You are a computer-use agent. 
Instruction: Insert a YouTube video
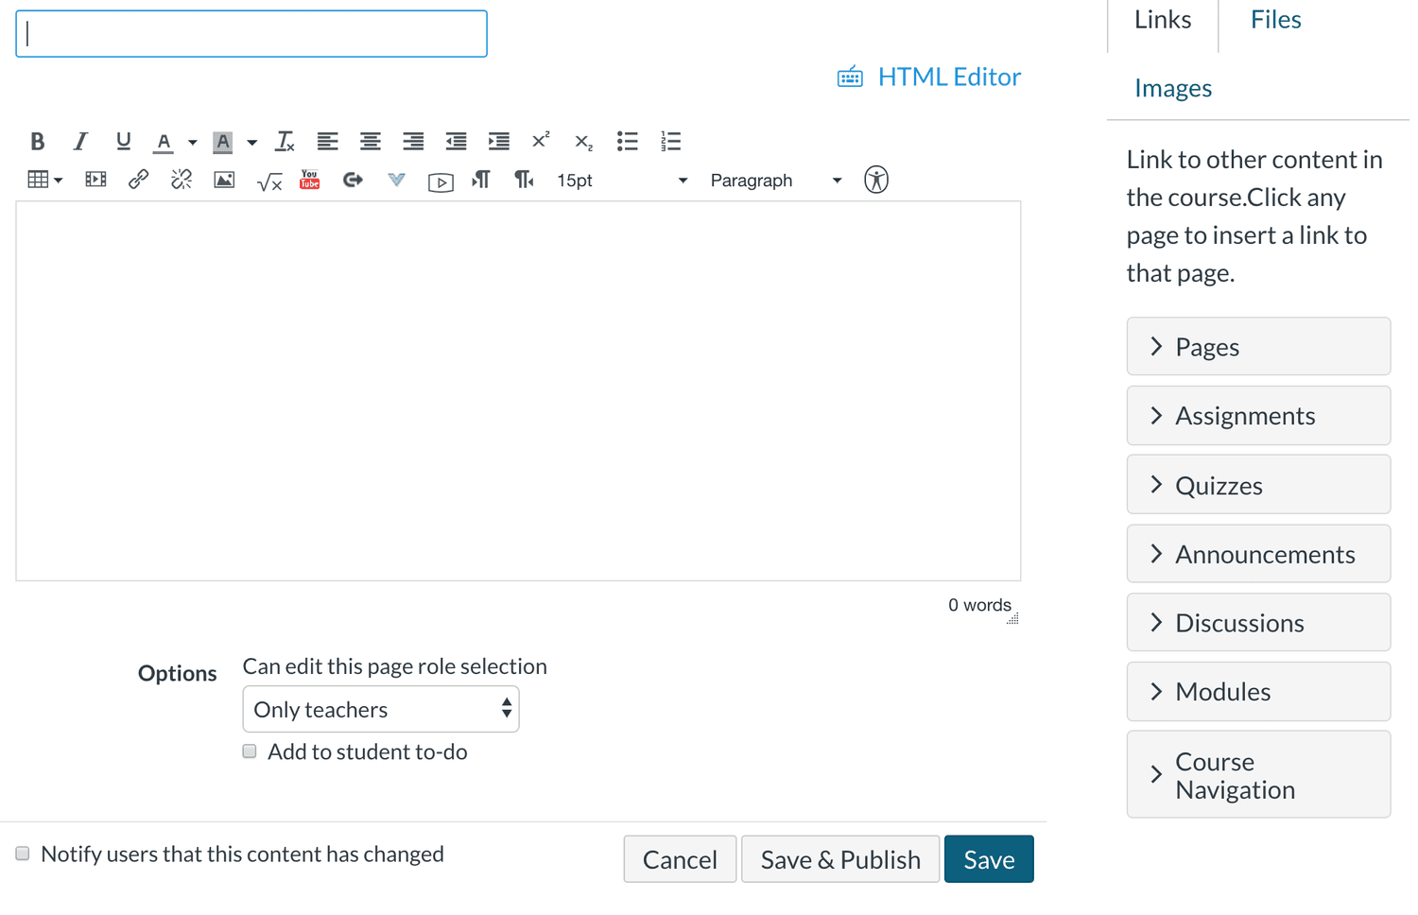click(x=310, y=180)
